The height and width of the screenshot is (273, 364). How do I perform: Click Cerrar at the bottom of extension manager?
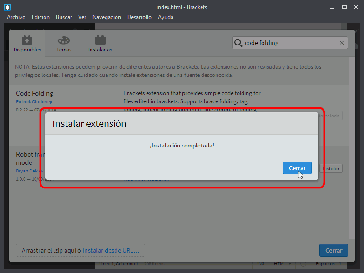click(x=334, y=250)
